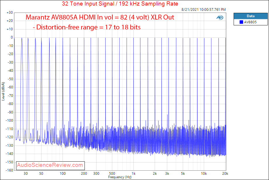Click the timestamp 8/21/2021 10:00:57.761 PM

tap(204, 10)
